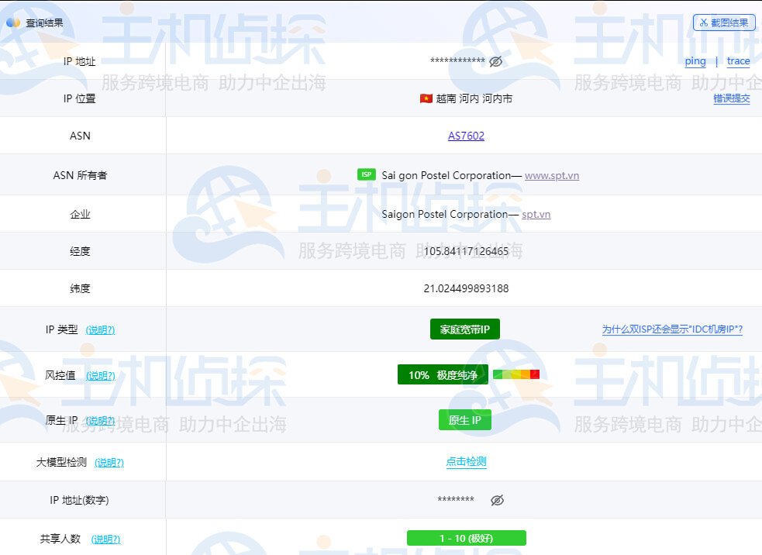The width and height of the screenshot is (762, 555).
Task: Click the green ISP badge before Sai gon Postel
Action: click(x=367, y=175)
